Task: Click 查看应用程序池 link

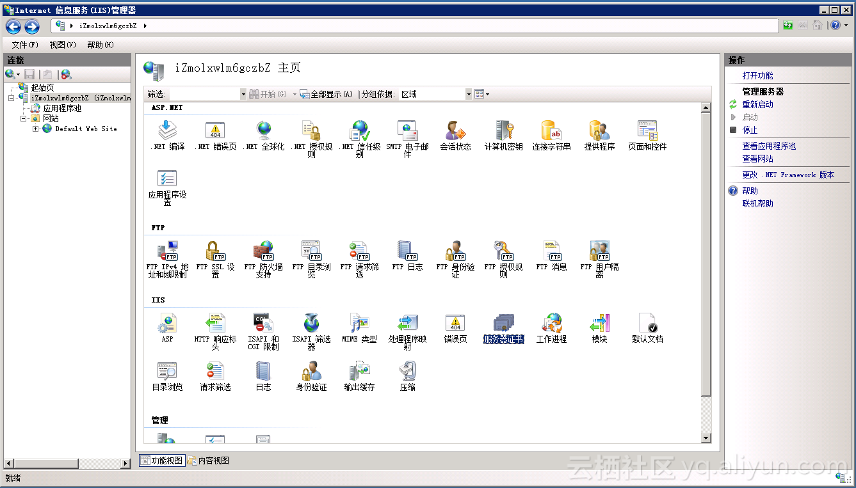Action: pyautogui.click(x=769, y=146)
